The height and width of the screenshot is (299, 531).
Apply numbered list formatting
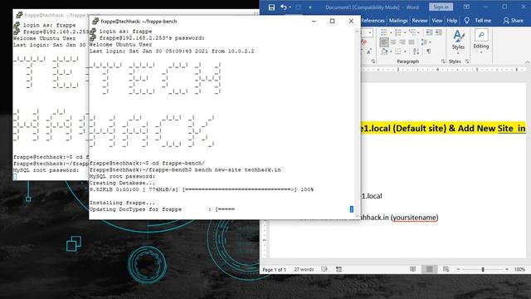point(398,32)
